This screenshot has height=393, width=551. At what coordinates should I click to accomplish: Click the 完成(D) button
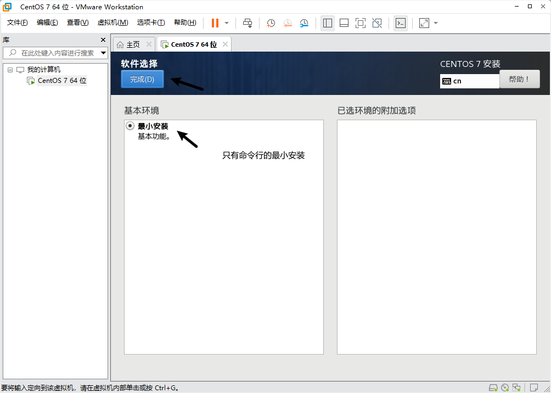click(142, 79)
